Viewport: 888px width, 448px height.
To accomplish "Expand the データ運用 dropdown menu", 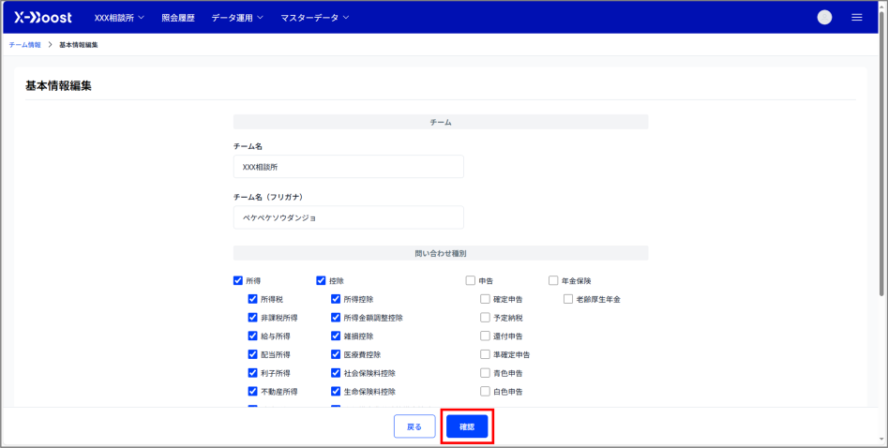I will click(237, 18).
